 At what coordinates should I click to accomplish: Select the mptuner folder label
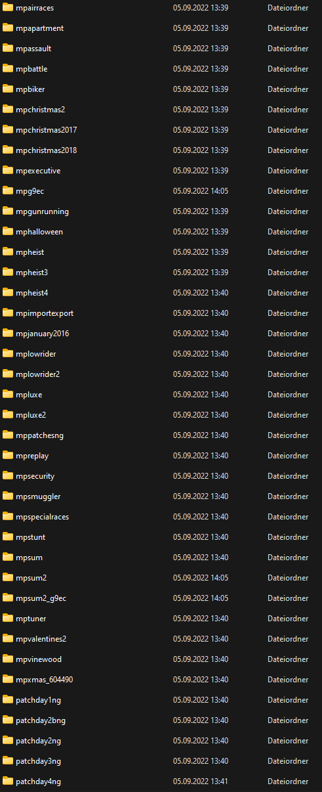(x=31, y=619)
